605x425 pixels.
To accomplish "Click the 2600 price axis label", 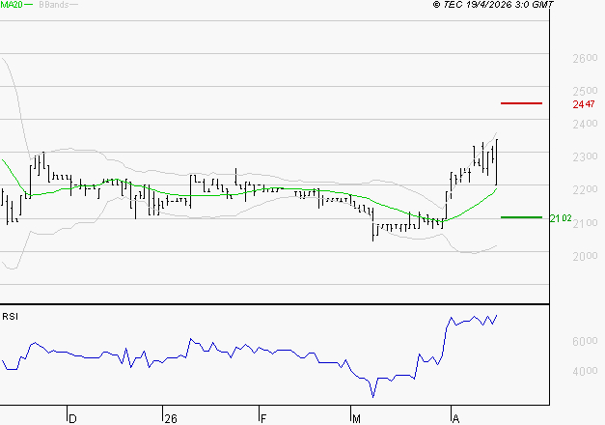I will [x=585, y=59].
